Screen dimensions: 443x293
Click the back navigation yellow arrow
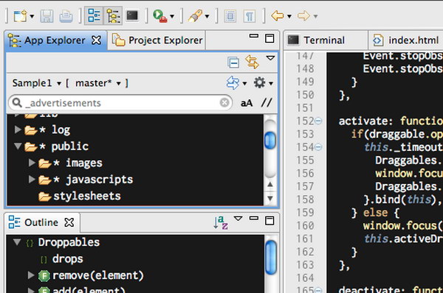[277, 15]
